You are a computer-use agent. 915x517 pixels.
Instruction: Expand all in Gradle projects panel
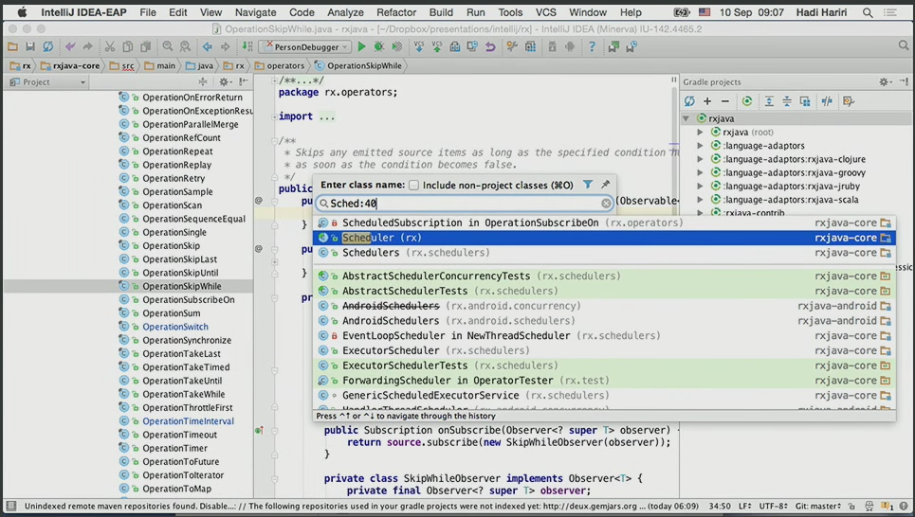[769, 101]
